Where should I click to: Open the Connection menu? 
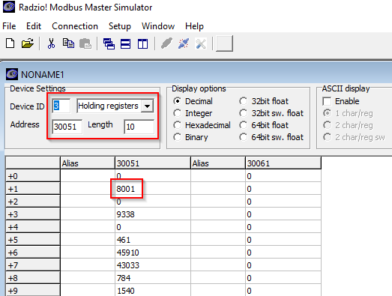(75, 26)
